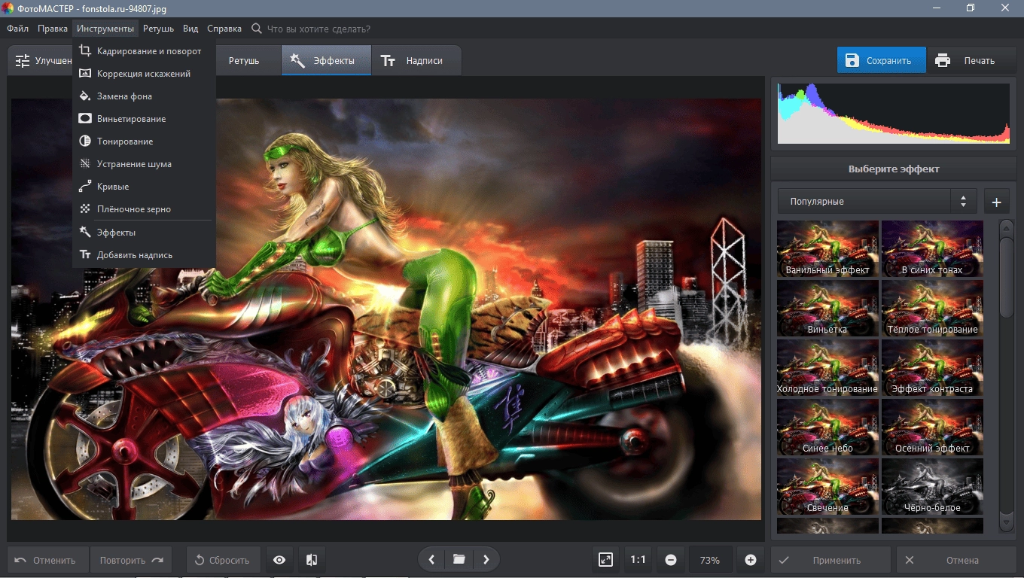Set zoom to 1:1
The height and width of the screenshot is (578, 1024).
point(638,560)
